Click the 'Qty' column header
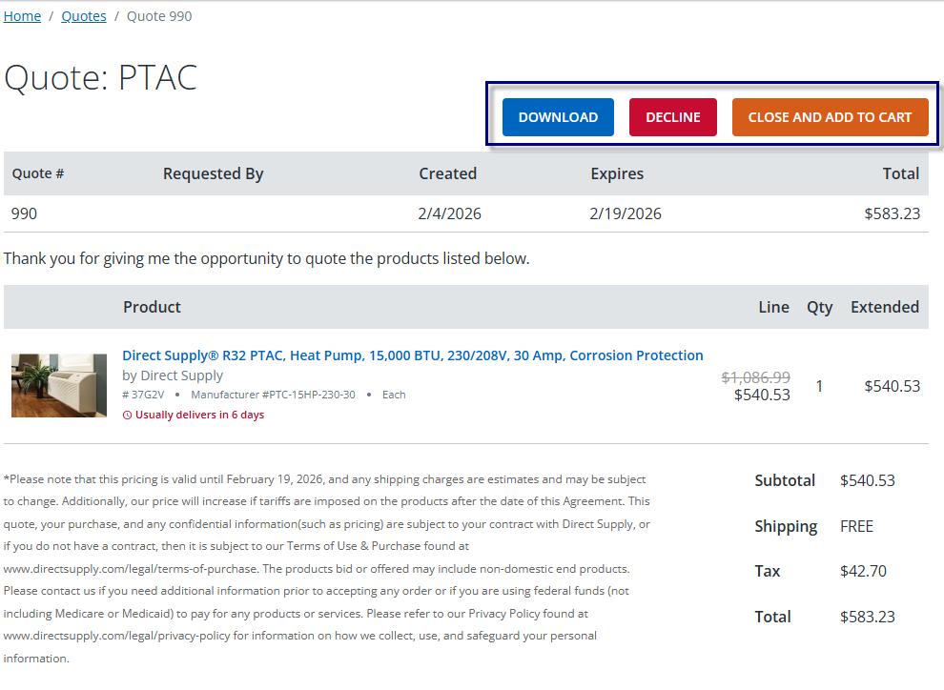The width and height of the screenshot is (944, 690). pyautogui.click(x=819, y=308)
